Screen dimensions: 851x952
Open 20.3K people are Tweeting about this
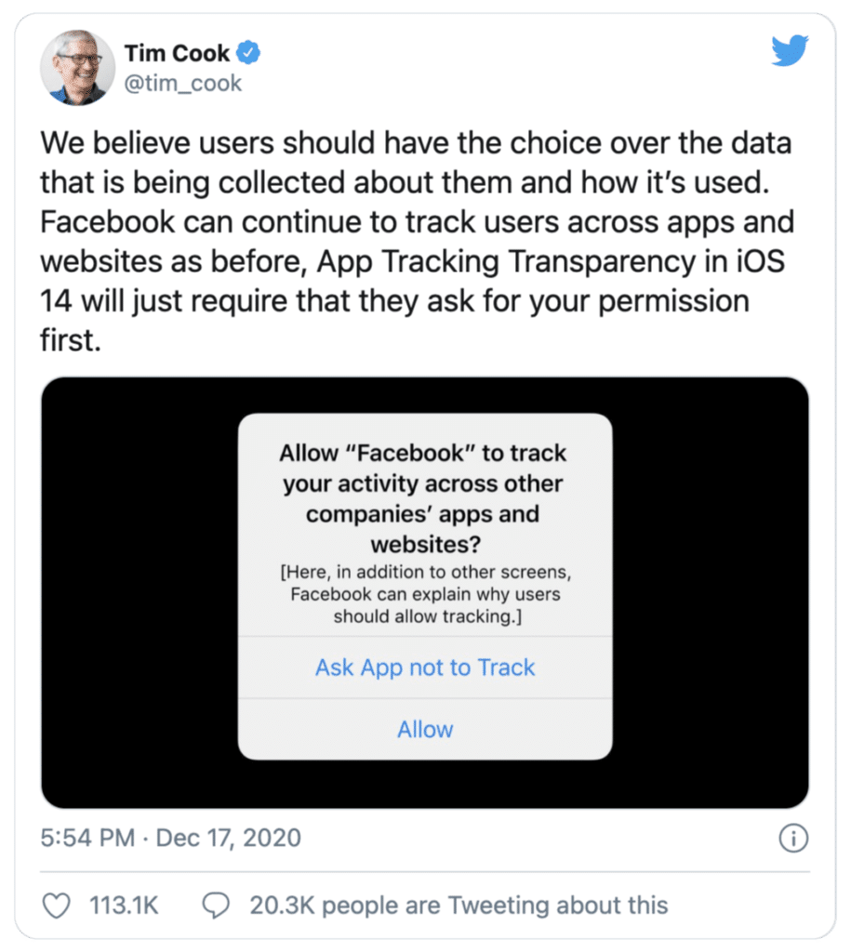pos(459,906)
